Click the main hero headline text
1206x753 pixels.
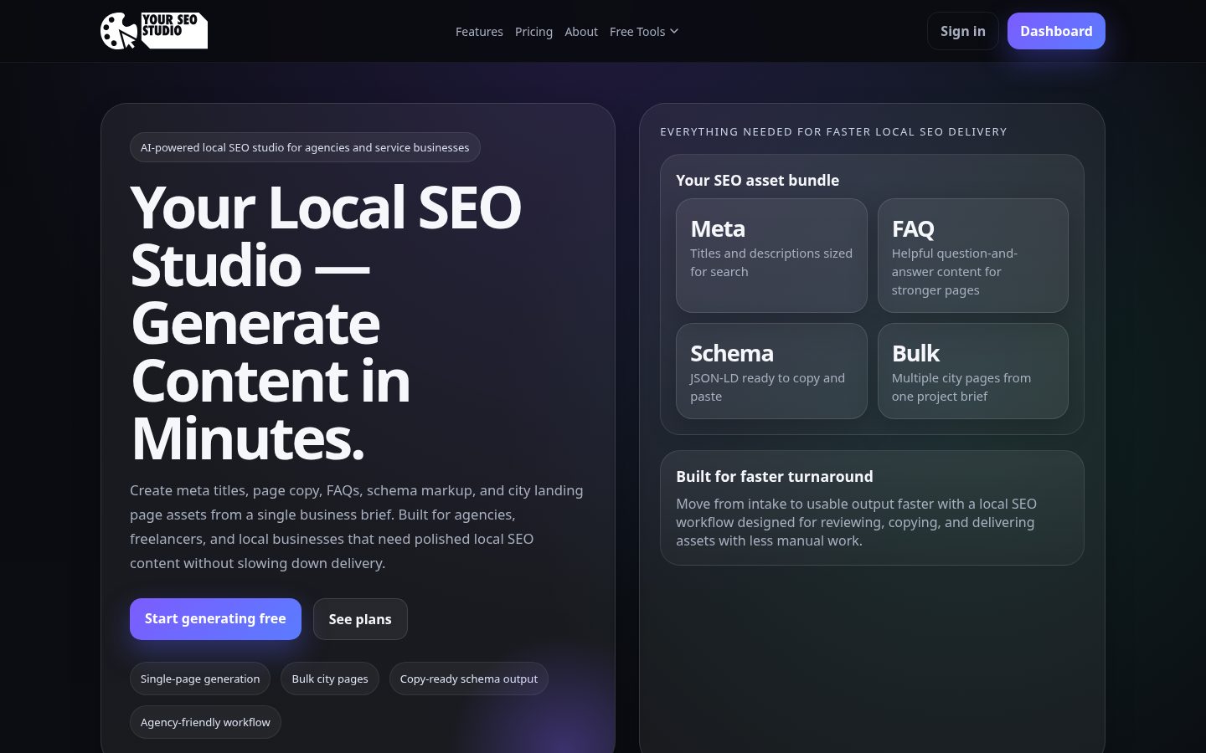coord(327,322)
